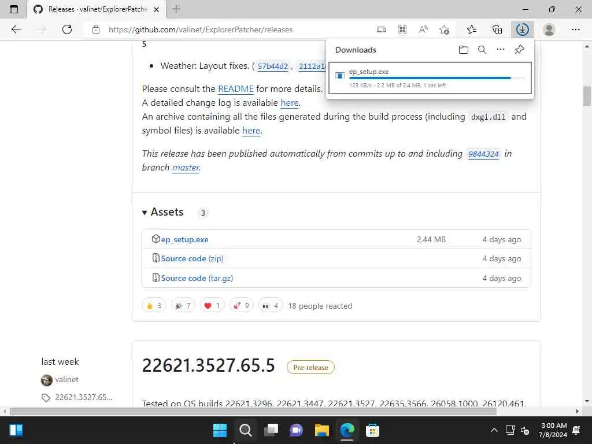This screenshot has height=444, width=592.
Task: Open File Explorer from taskbar
Action: click(x=322, y=430)
